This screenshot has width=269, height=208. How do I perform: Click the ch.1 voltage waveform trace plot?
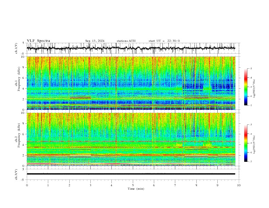pyautogui.click(x=131, y=48)
